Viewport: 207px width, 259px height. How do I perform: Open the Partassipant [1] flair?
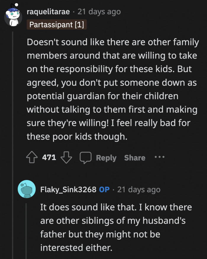(57, 25)
